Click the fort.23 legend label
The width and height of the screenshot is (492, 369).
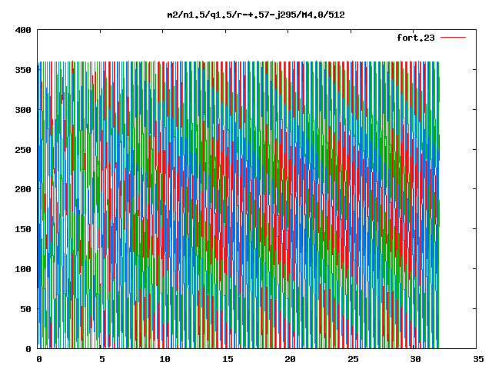(415, 38)
